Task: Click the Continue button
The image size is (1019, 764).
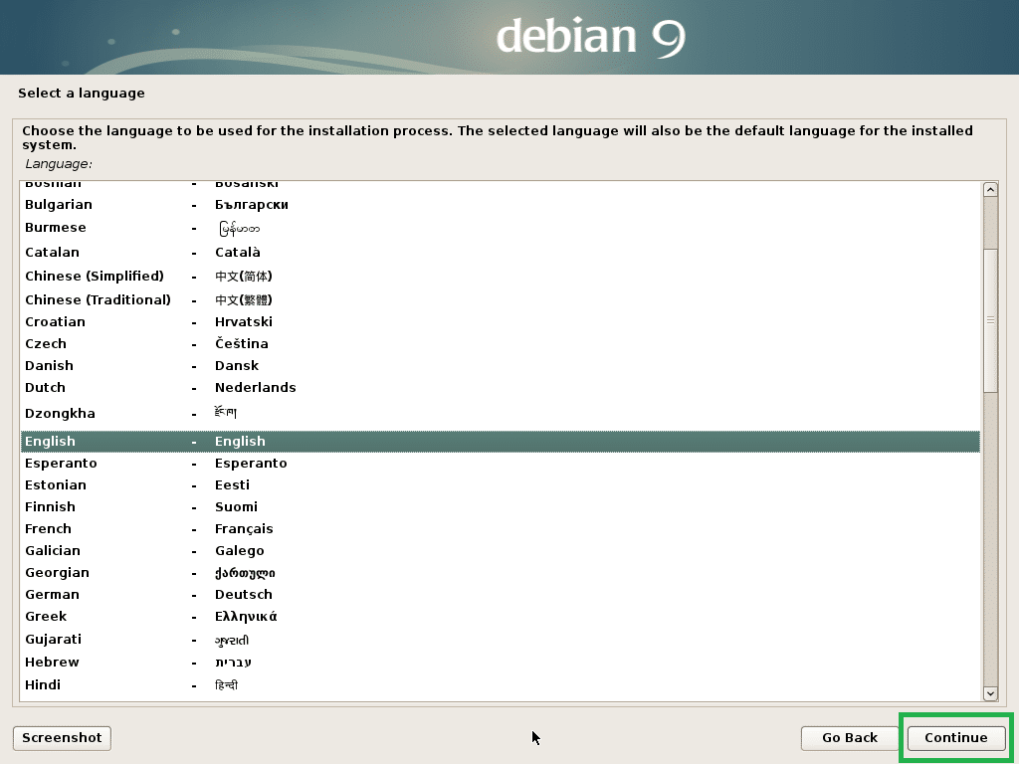Action: pos(956,738)
